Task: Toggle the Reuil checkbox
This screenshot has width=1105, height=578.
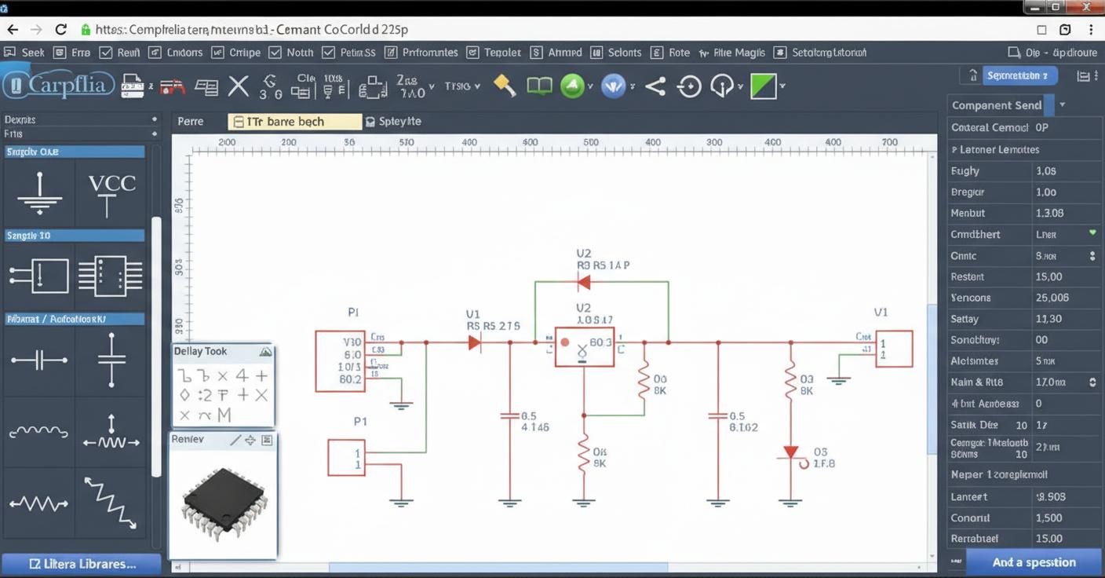Action: click(106, 53)
